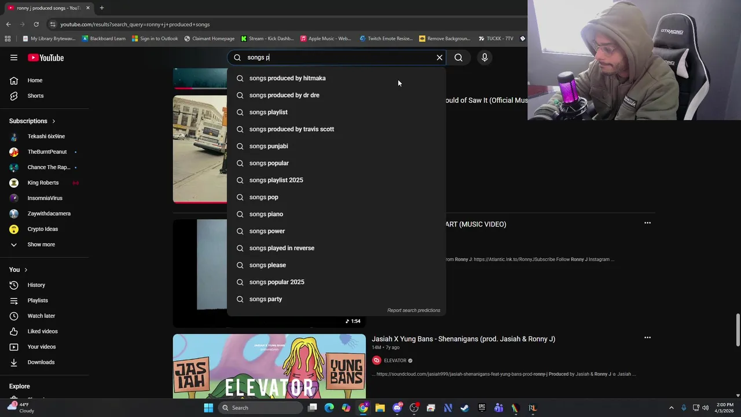Select suggestion songs produced by hitmaka
The width and height of the screenshot is (741, 417).
[x=336, y=78]
